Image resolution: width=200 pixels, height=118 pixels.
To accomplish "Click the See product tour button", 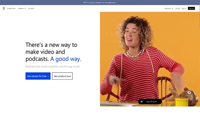I will pyautogui.click(x=62, y=76).
